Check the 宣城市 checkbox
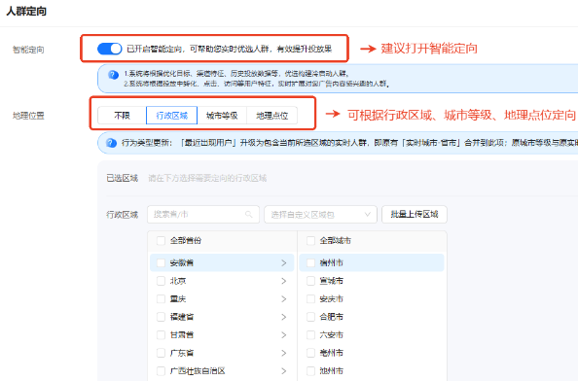This screenshot has height=381, width=578. tap(310, 281)
